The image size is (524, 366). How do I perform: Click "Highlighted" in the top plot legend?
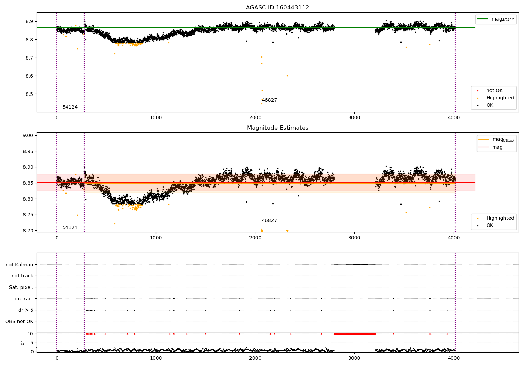coord(496,98)
